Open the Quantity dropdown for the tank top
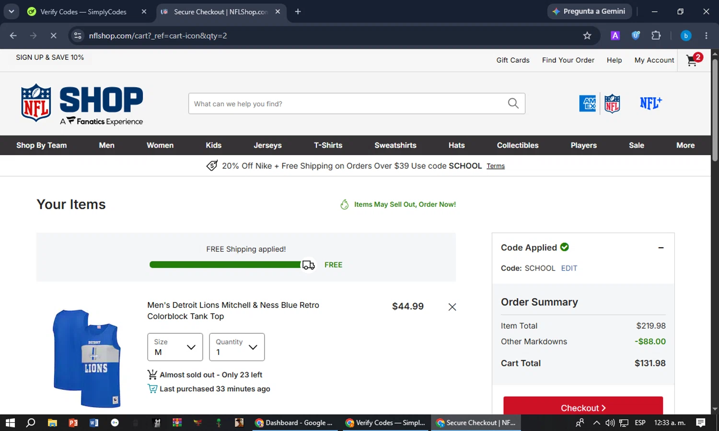The width and height of the screenshot is (719, 431). coord(237,347)
